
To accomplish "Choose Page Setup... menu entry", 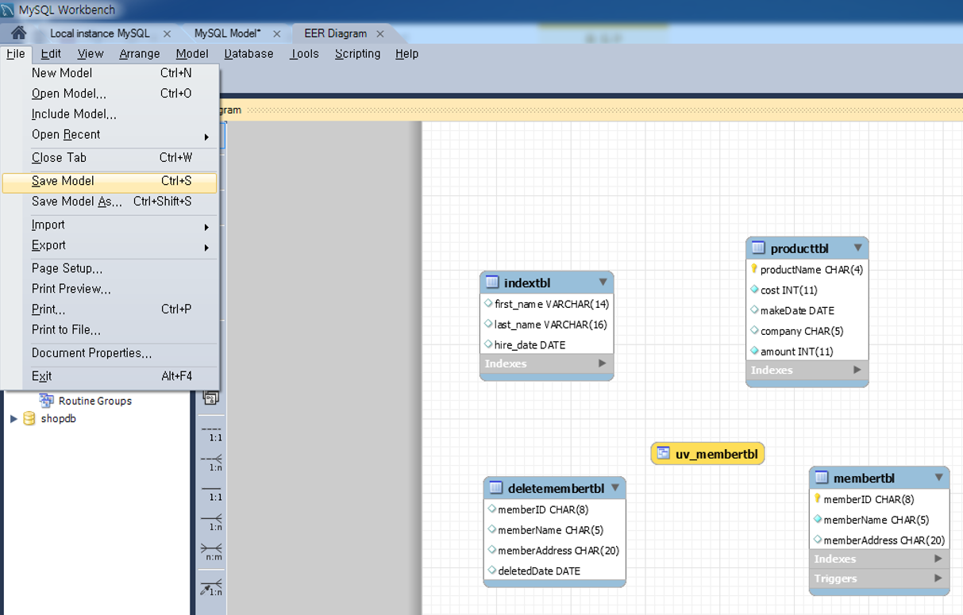I will (x=110, y=269).
